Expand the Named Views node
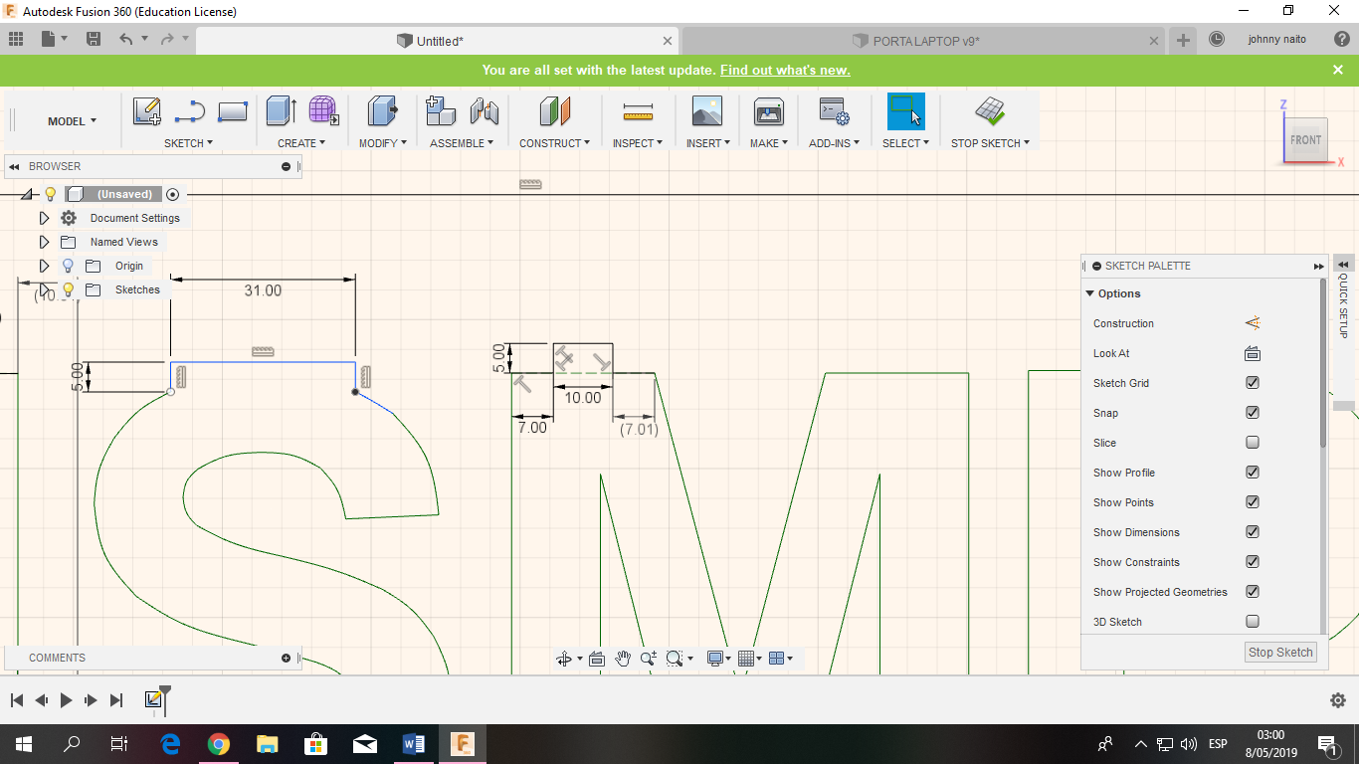Viewport: 1359px width, 764px height. (x=44, y=242)
